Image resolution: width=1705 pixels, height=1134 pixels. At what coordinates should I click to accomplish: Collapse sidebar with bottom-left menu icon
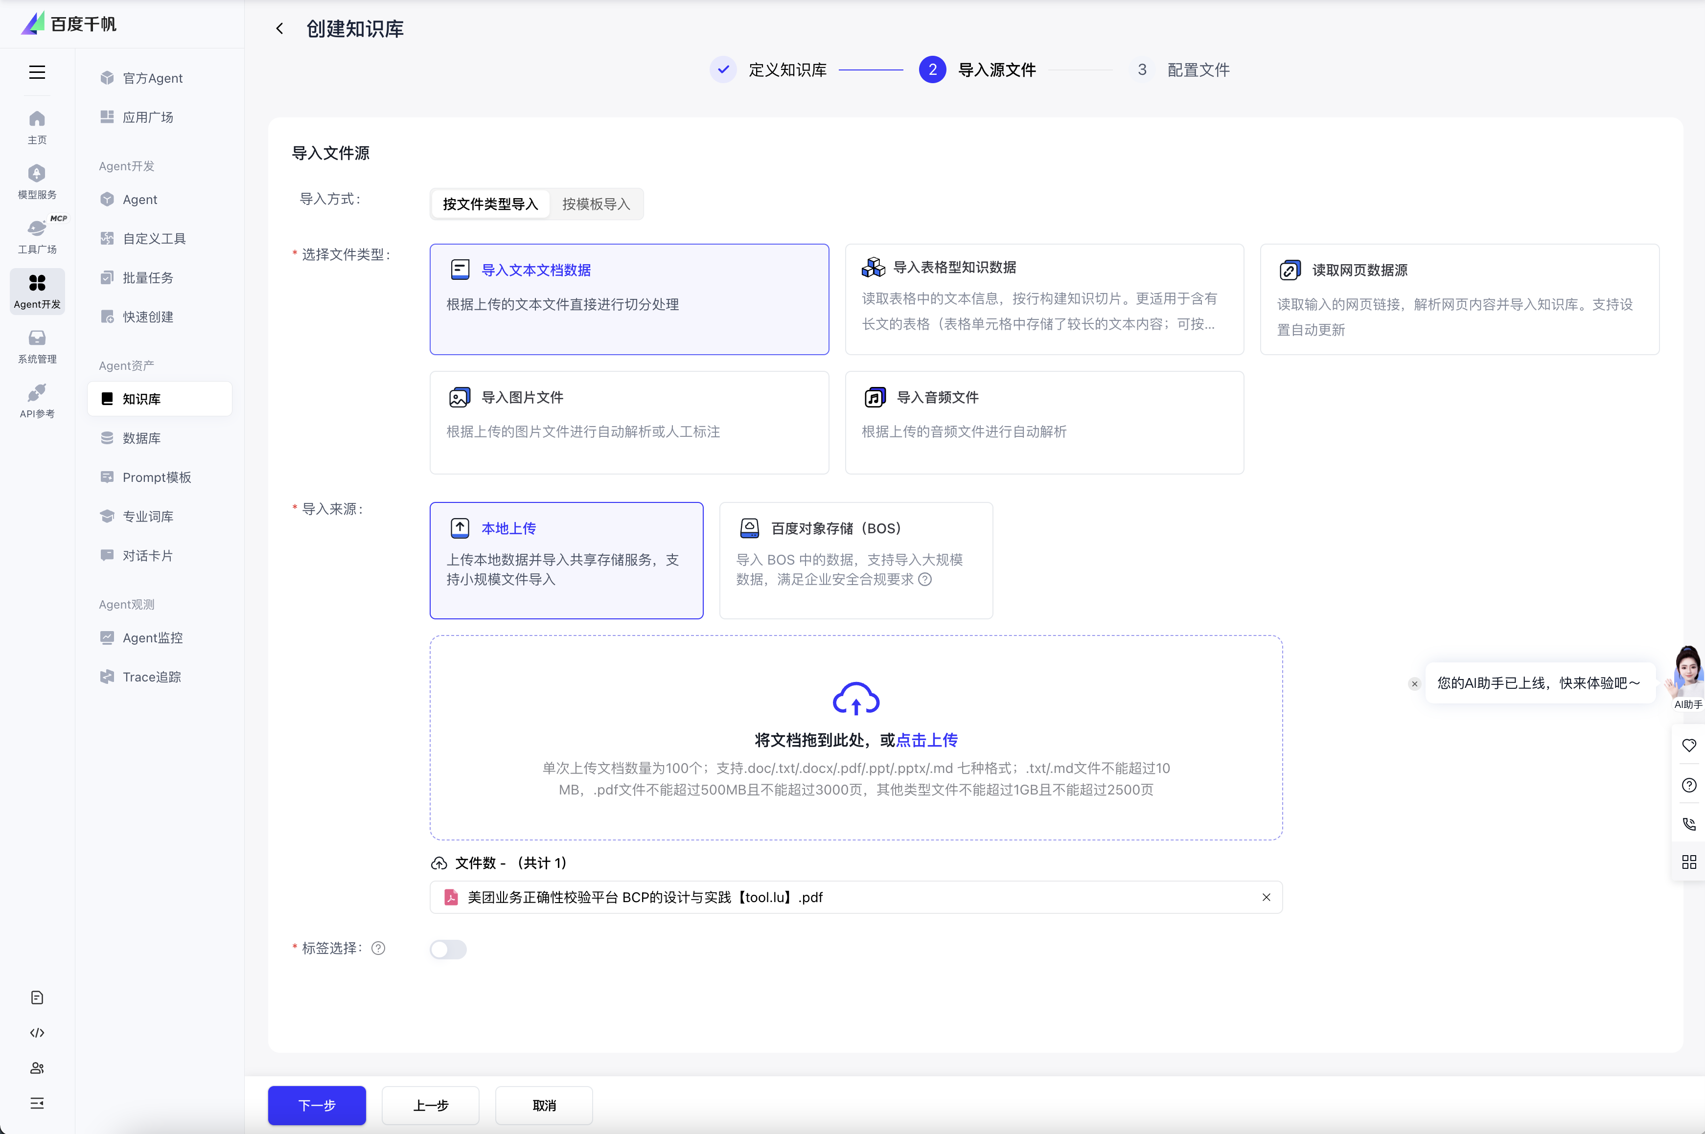37,1103
